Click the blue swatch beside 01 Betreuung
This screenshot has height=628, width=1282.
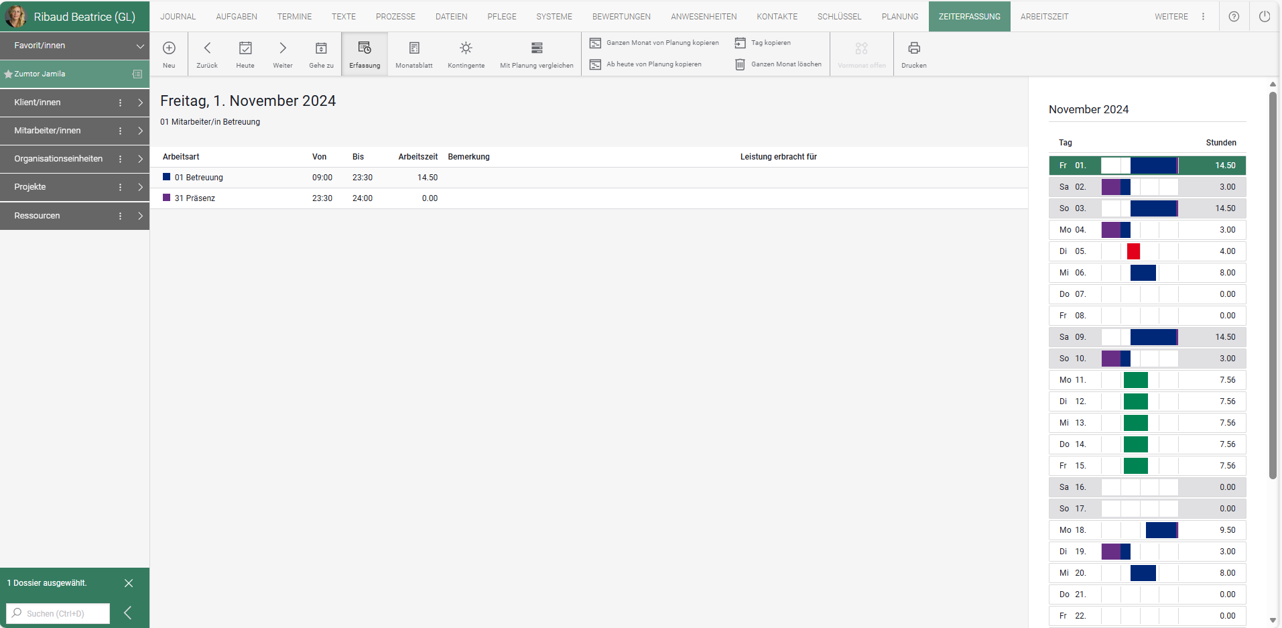[x=167, y=177]
